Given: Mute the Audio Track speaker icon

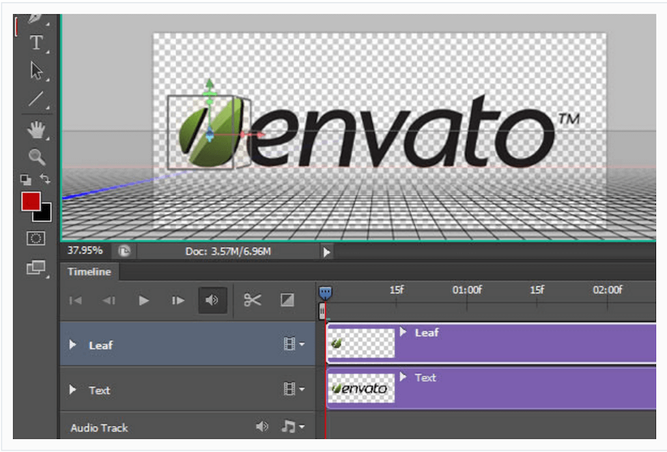Looking at the screenshot, I should [263, 427].
